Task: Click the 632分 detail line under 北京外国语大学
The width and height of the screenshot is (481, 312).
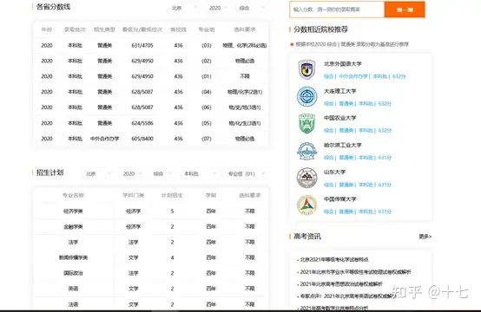Action: pyautogui.click(x=365, y=76)
